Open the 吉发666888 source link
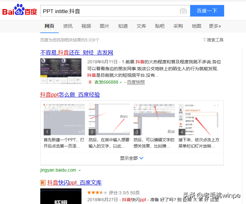The width and height of the screenshot is (246, 204). (106, 82)
